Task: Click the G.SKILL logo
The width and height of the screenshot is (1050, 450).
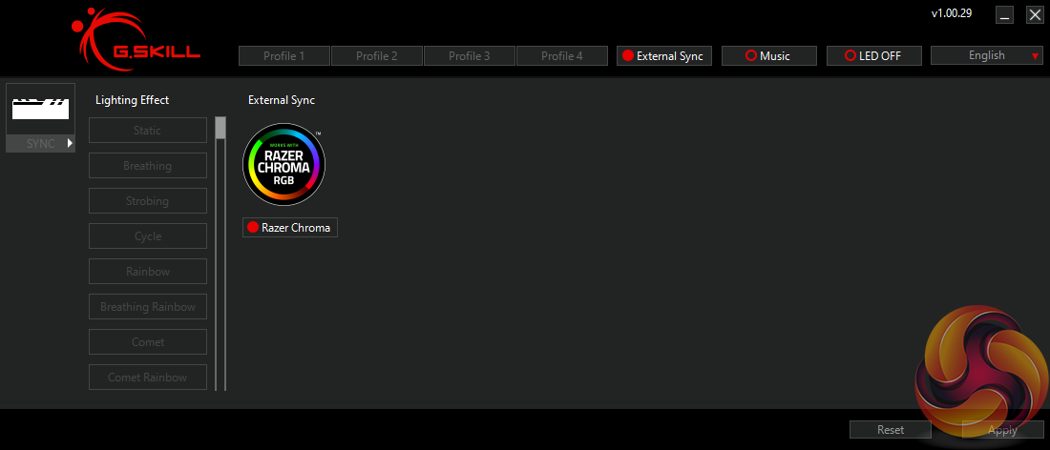Action: pos(136,41)
